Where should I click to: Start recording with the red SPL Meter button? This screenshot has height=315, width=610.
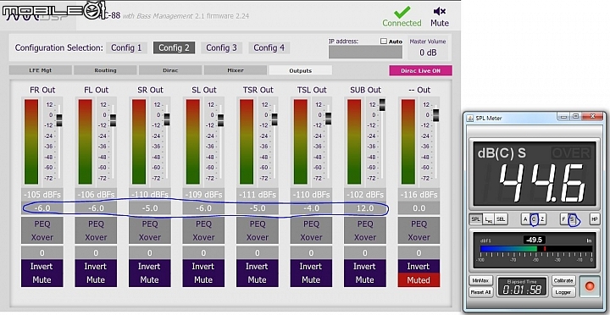pos(590,286)
